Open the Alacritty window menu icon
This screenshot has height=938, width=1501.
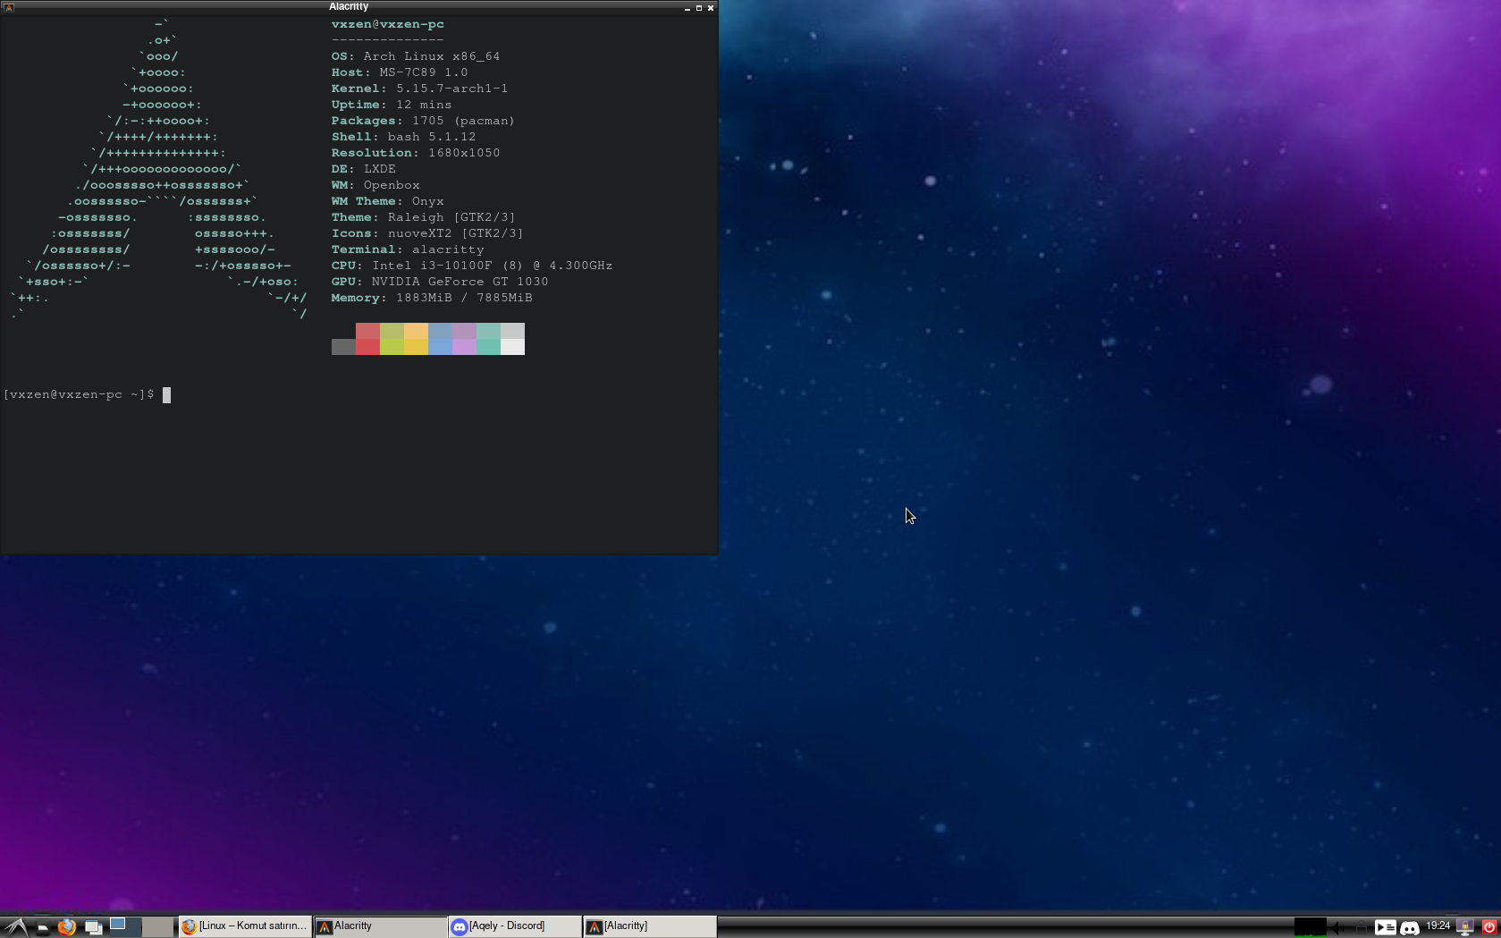[9, 7]
